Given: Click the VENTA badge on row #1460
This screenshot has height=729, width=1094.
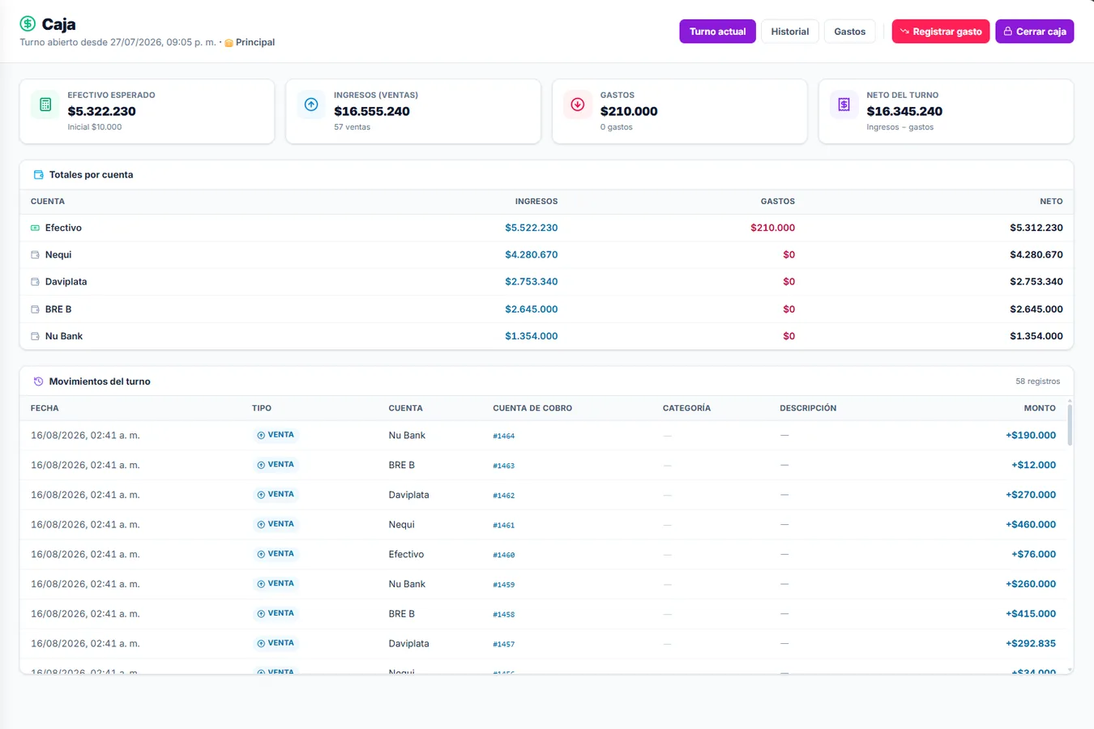Looking at the screenshot, I should coord(276,554).
